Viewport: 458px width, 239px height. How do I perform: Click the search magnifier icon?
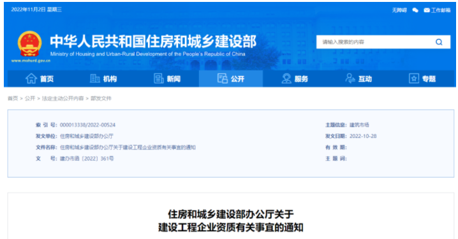pyautogui.click(x=439, y=42)
